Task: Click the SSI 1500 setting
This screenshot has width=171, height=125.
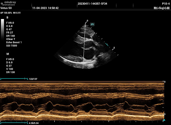Action: [12, 46]
